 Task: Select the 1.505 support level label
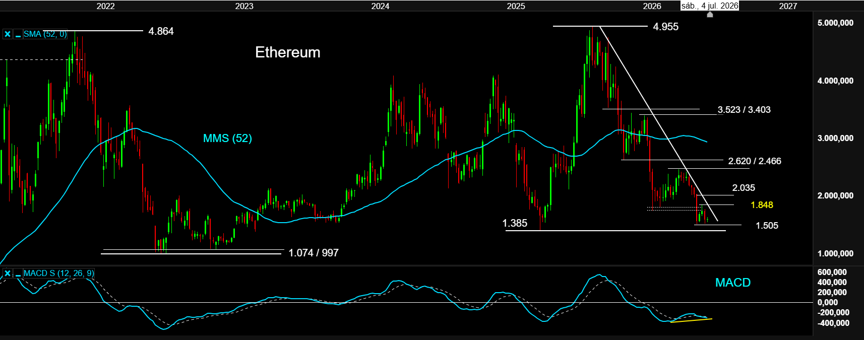click(x=767, y=226)
